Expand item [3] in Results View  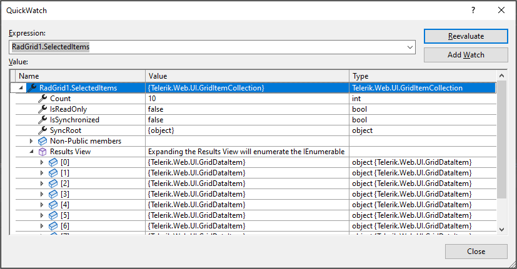tap(42, 194)
